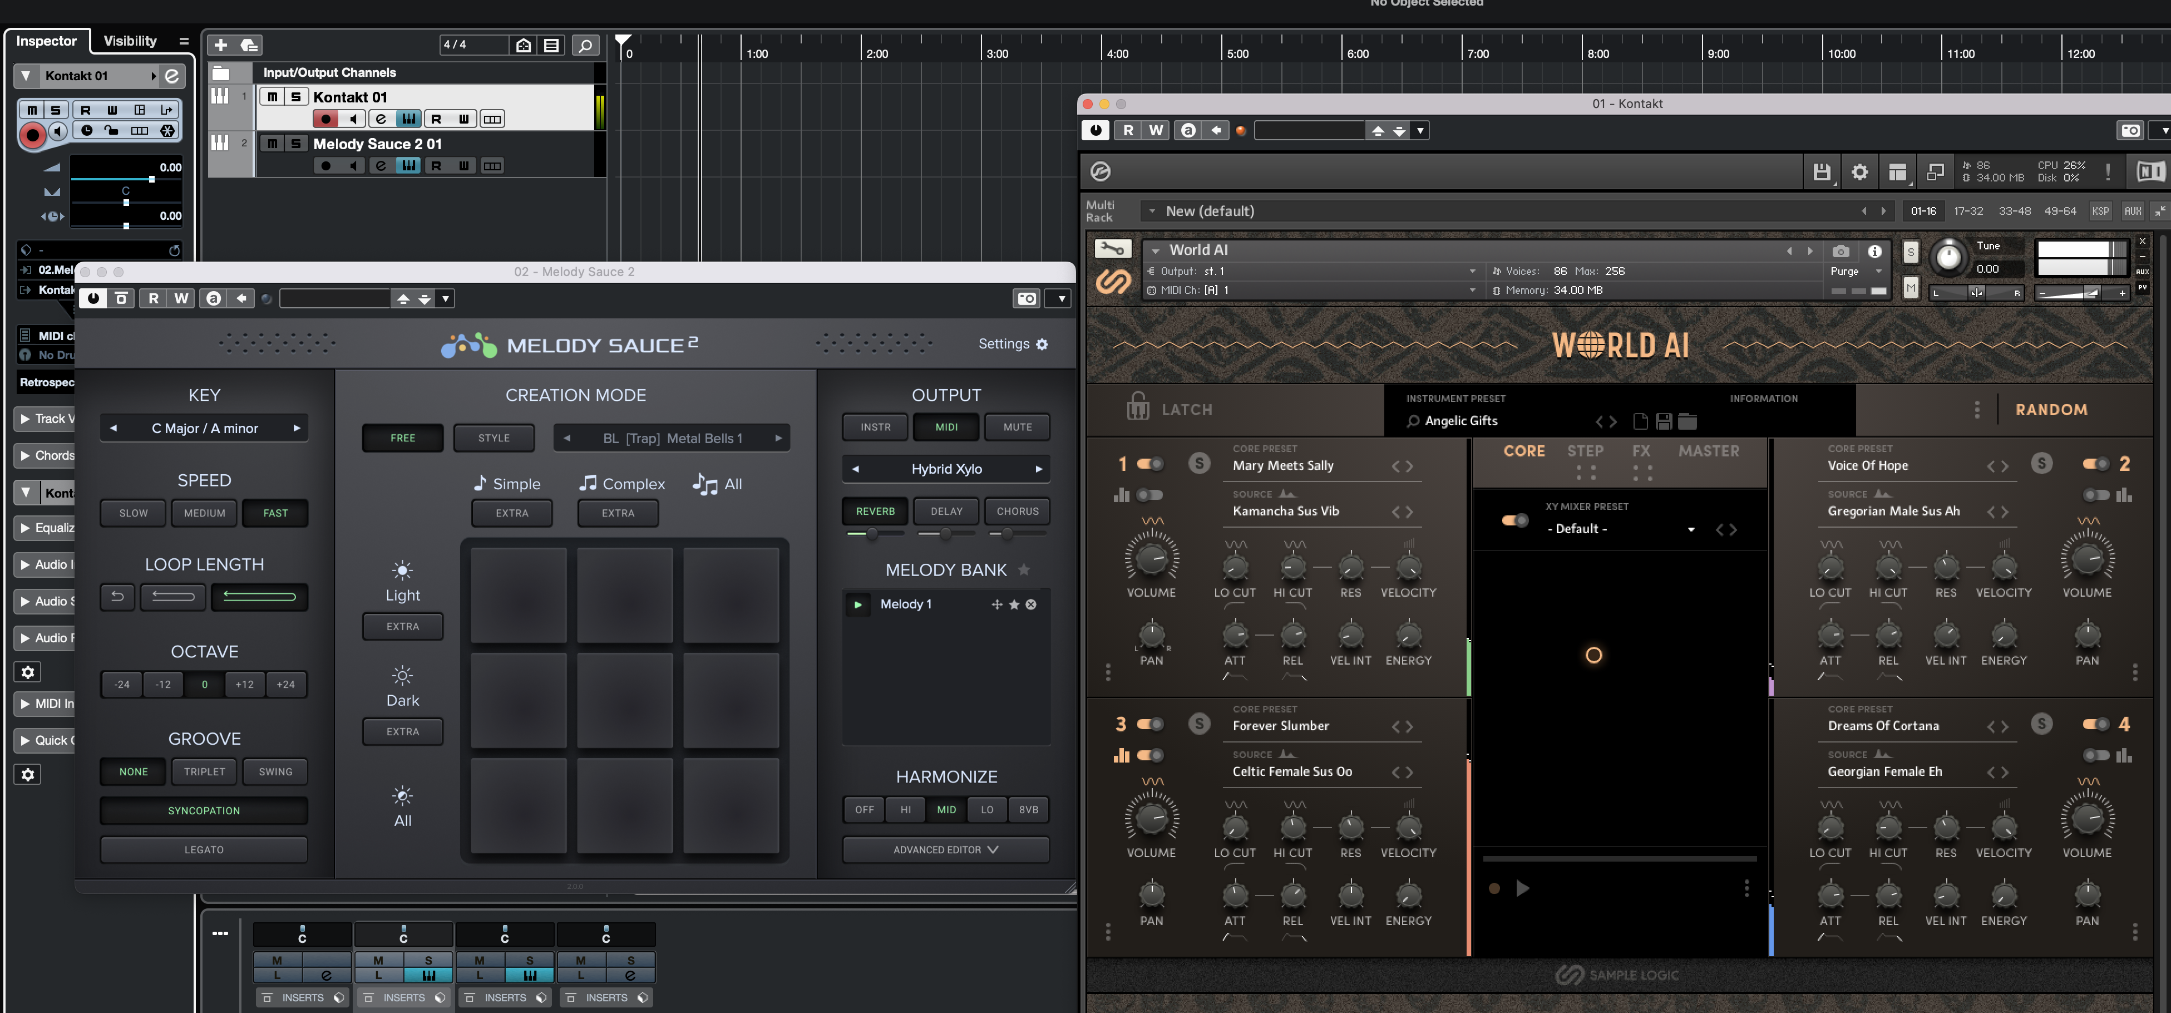
Task: Toggle core 4 power switch
Action: click(2095, 724)
